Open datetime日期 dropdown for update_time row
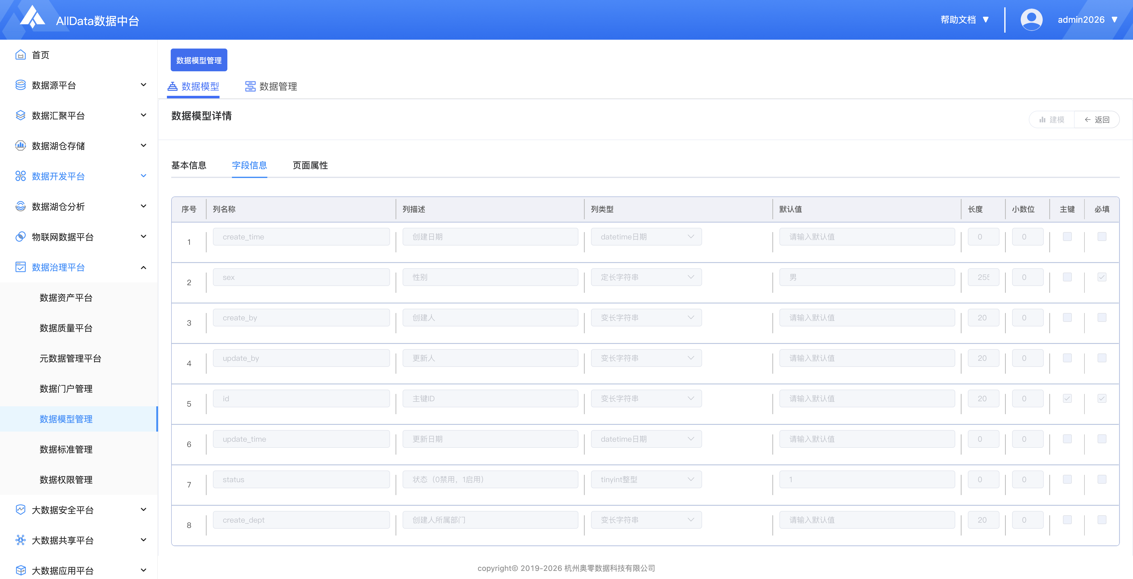 pyautogui.click(x=646, y=439)
